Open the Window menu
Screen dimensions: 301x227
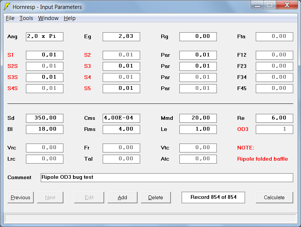point(48,18)
